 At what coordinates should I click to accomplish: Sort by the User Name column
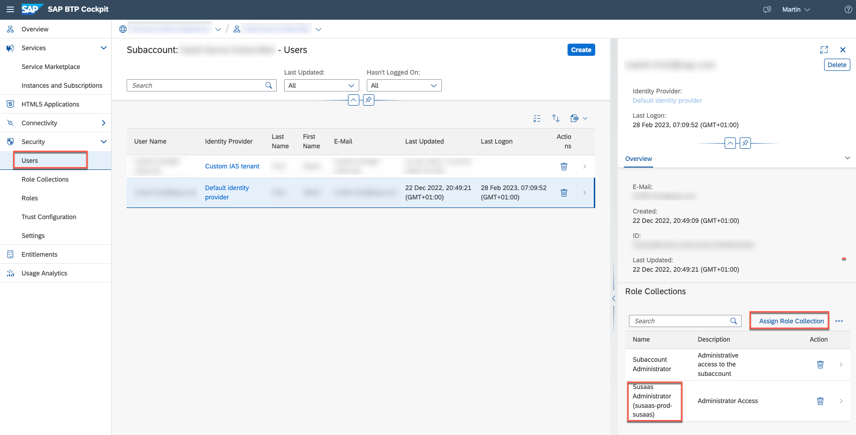coord(150,141)
